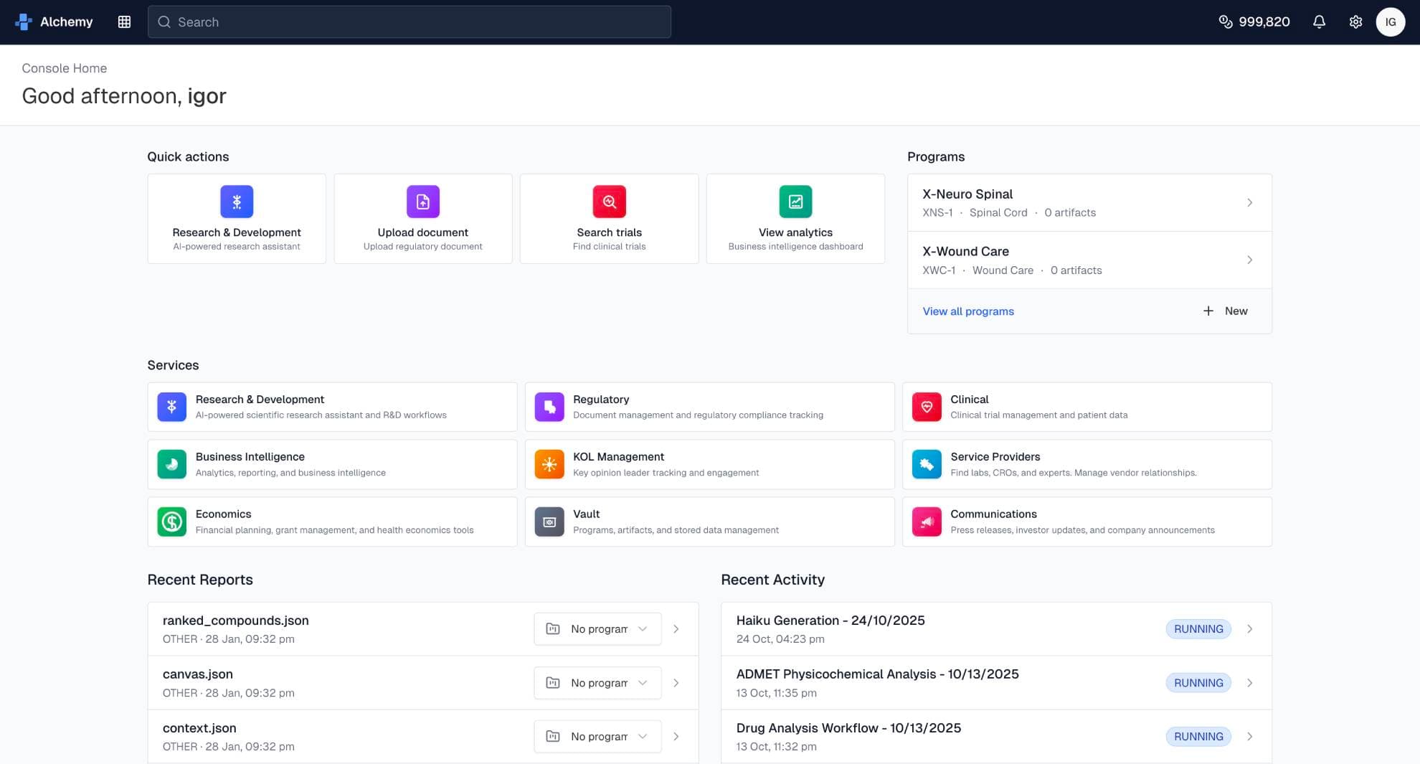The image size is (1420, 764).
Task: Open Search trials to find clinical trials
Action: (x=609, y=218)
